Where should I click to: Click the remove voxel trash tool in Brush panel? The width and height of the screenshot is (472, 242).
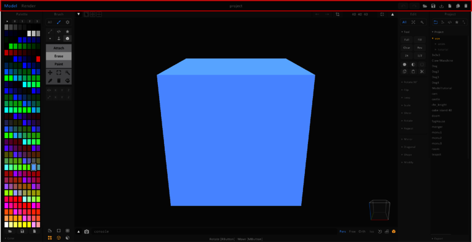[59, 80]
